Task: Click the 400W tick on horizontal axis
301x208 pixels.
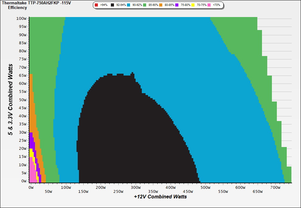Action: pyautogui.click(x=170, y=188)
